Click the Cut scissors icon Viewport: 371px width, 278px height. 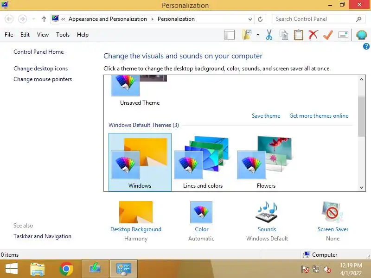269,35
